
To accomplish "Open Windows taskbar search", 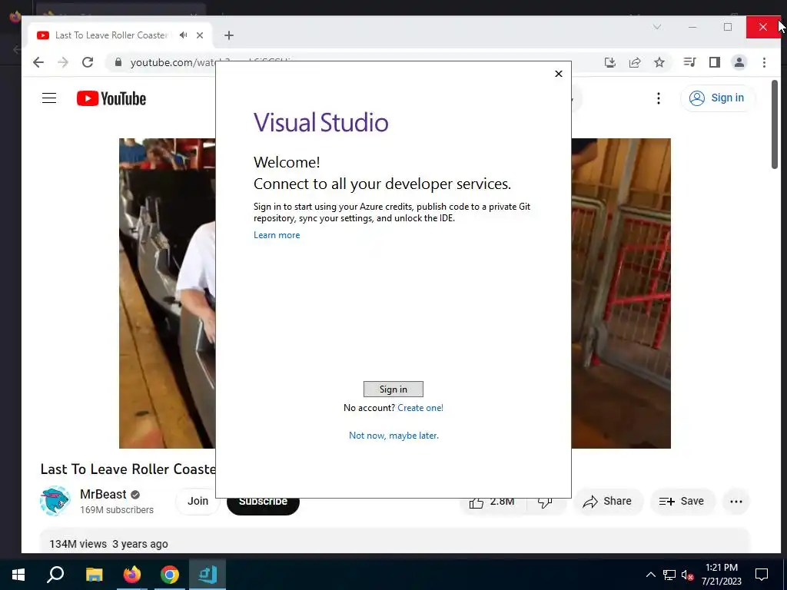I will 55,575.
